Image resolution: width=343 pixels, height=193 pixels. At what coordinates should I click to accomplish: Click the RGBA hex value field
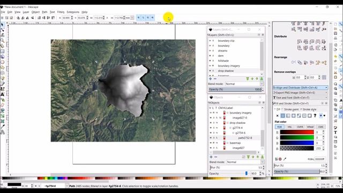320,159
